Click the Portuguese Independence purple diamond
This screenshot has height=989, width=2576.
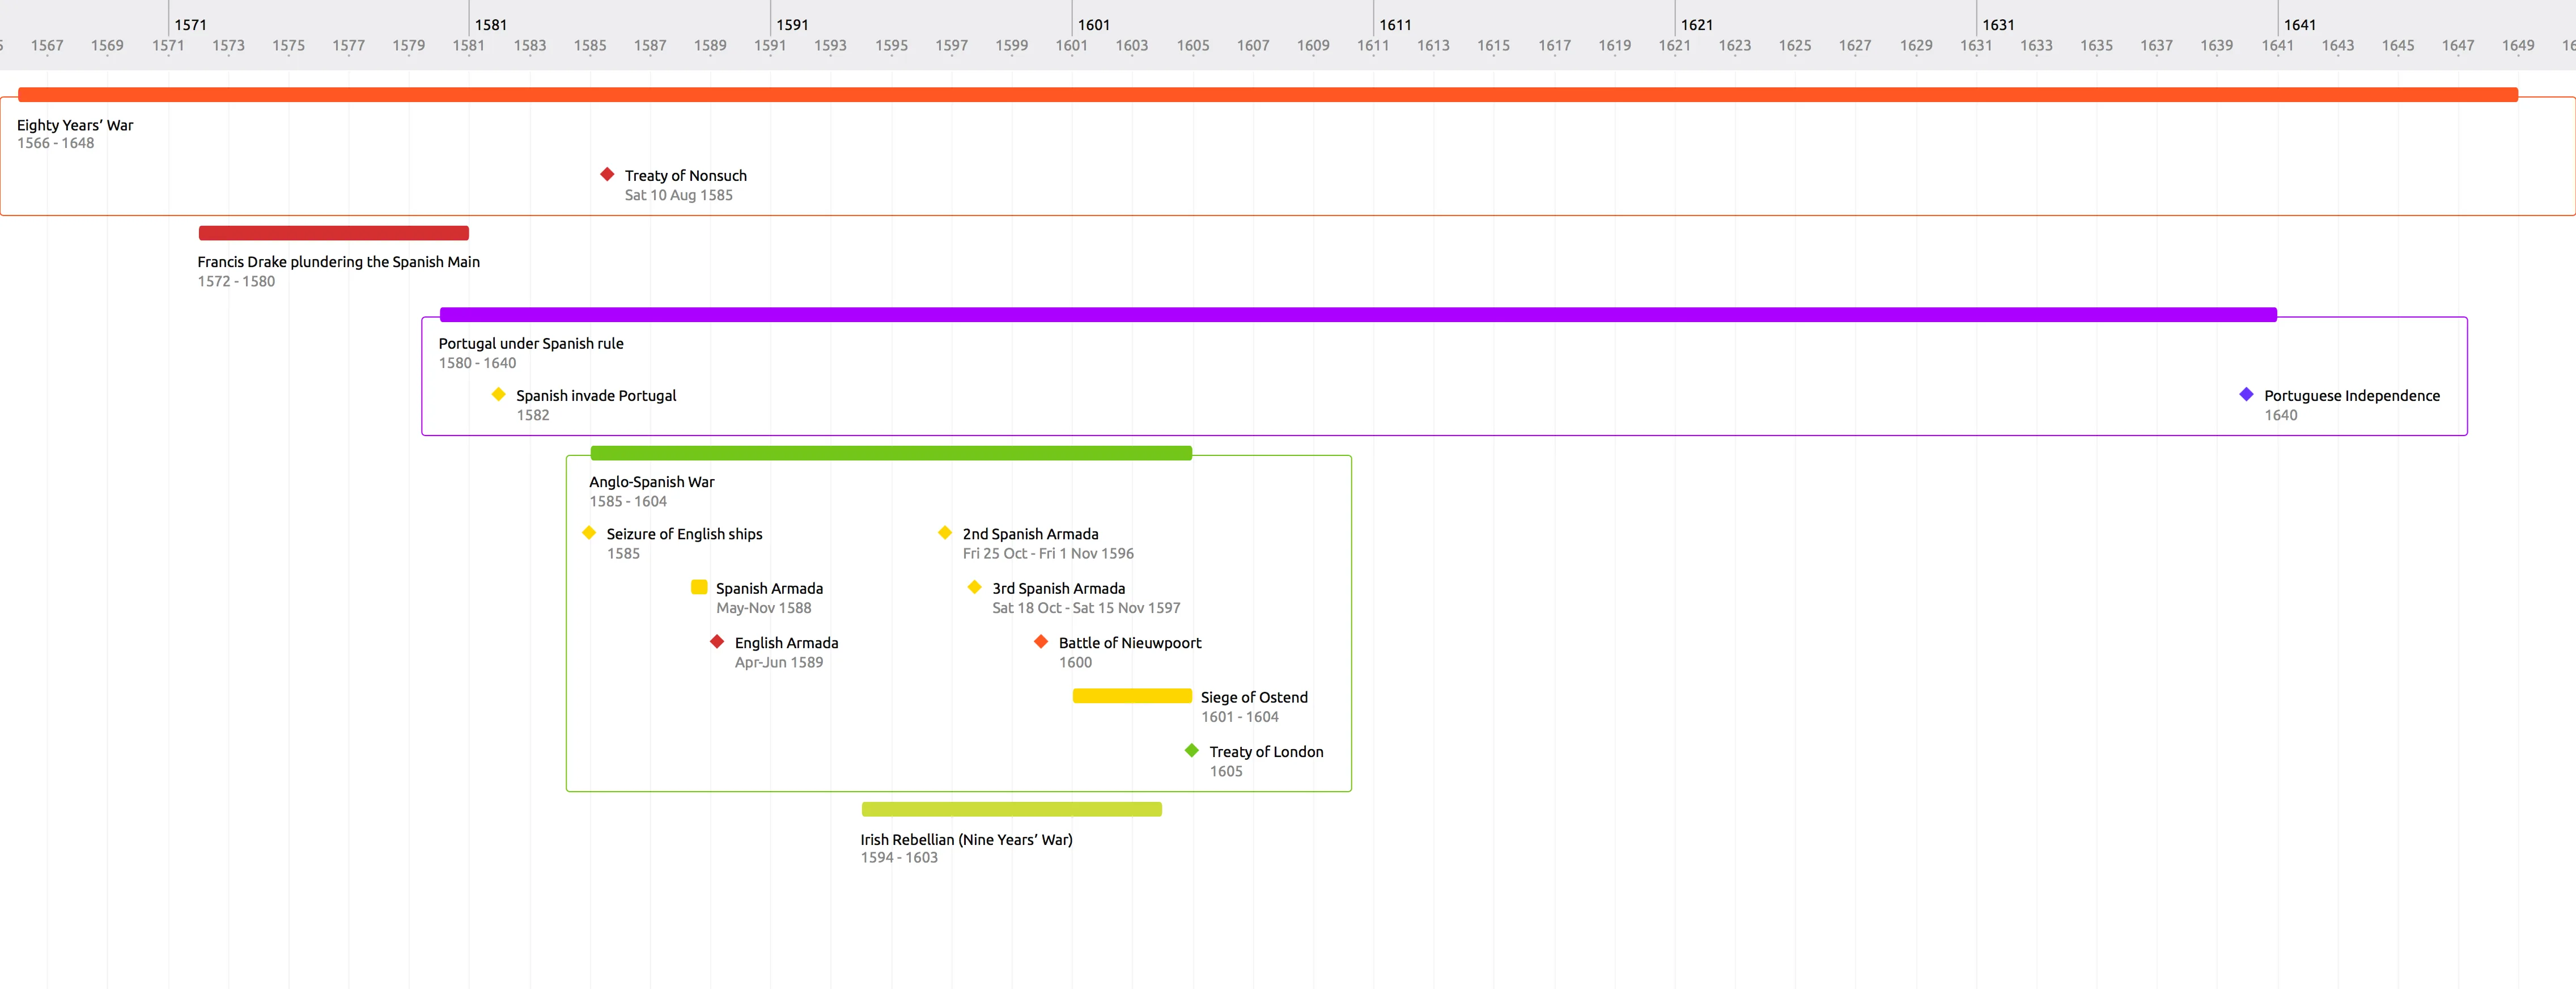pyautogui.click(x=2246, y=394)
